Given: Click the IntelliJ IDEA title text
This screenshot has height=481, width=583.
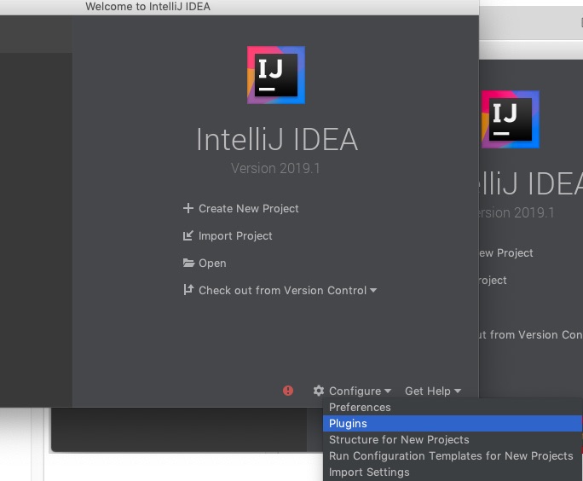Looking at the screenshot, I should click(277, 140).
